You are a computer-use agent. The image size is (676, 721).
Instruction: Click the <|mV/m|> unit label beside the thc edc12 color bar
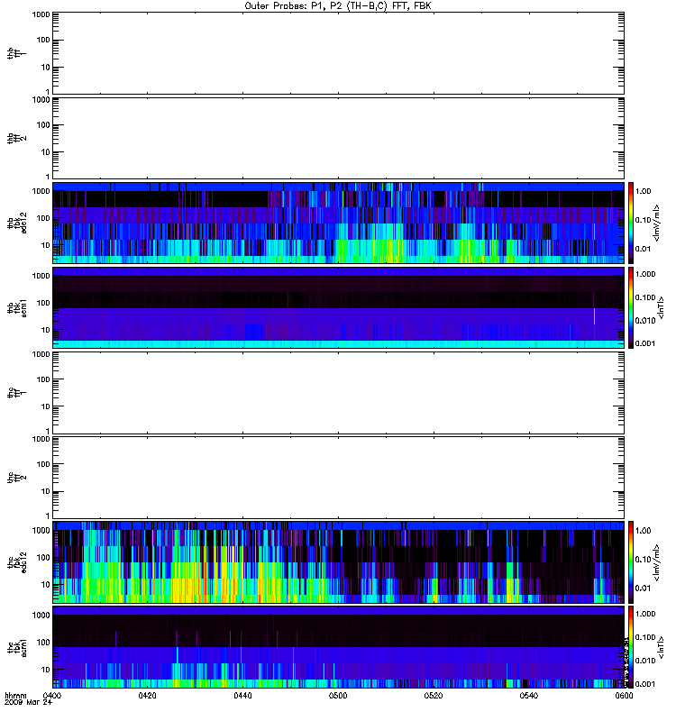pos(657,562)
